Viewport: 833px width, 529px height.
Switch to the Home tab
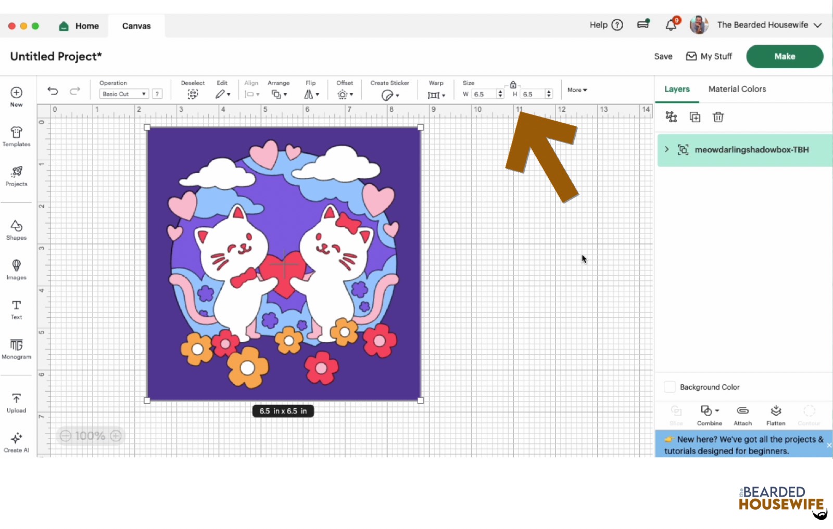click(x=79, y=25)
